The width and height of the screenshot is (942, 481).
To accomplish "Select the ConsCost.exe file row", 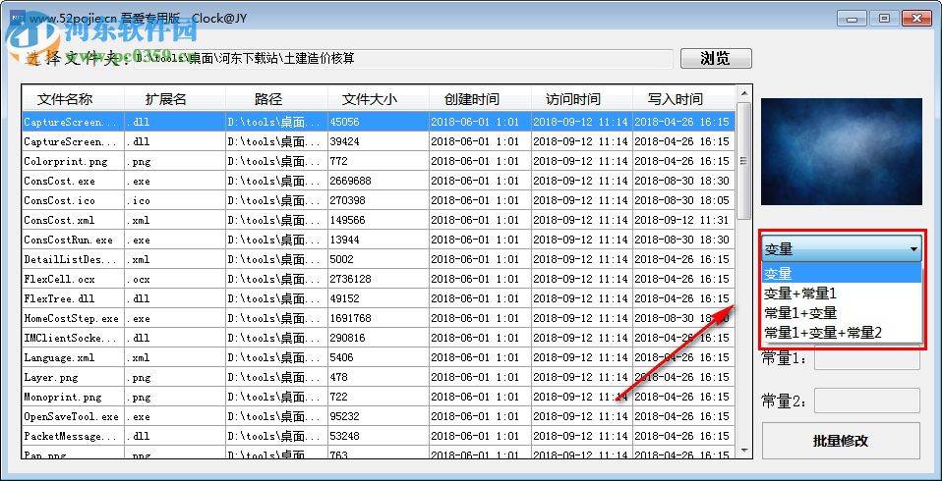I will (x=379, y=181).
